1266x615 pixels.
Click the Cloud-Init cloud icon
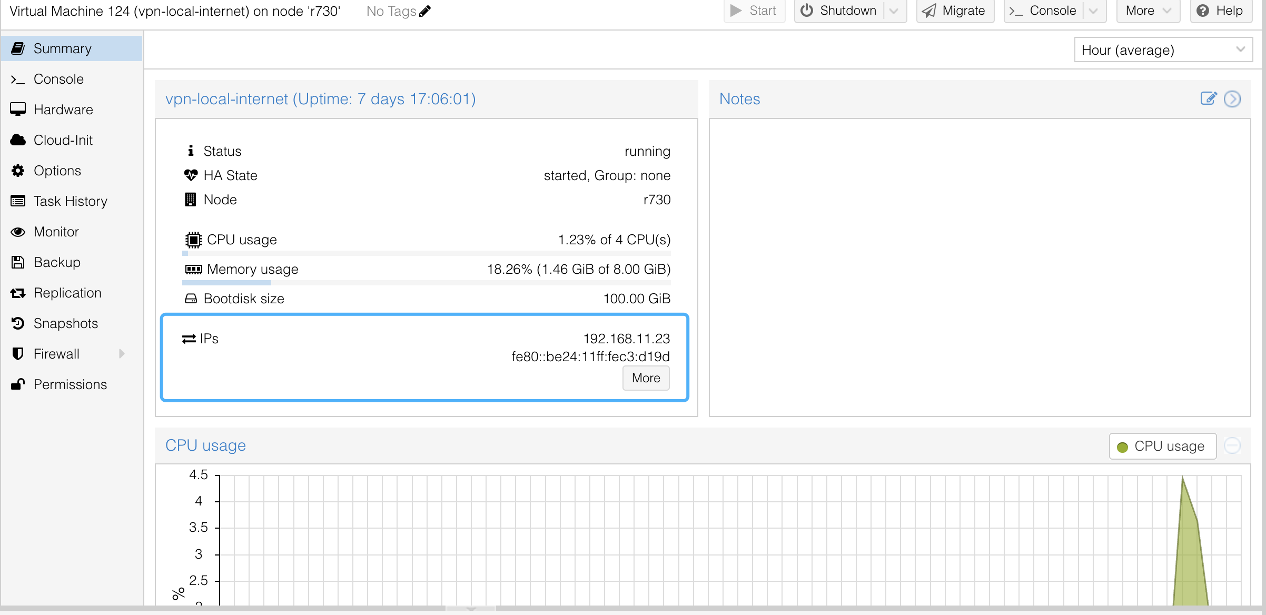point(18,140)
